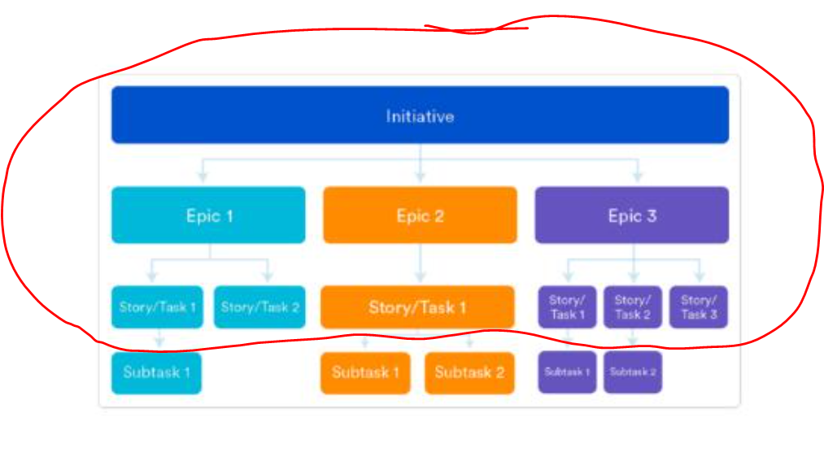Click teal Story/Task 2 under Epic 1
The width and height of the screenshot is (824, 461).
[259, 307]
